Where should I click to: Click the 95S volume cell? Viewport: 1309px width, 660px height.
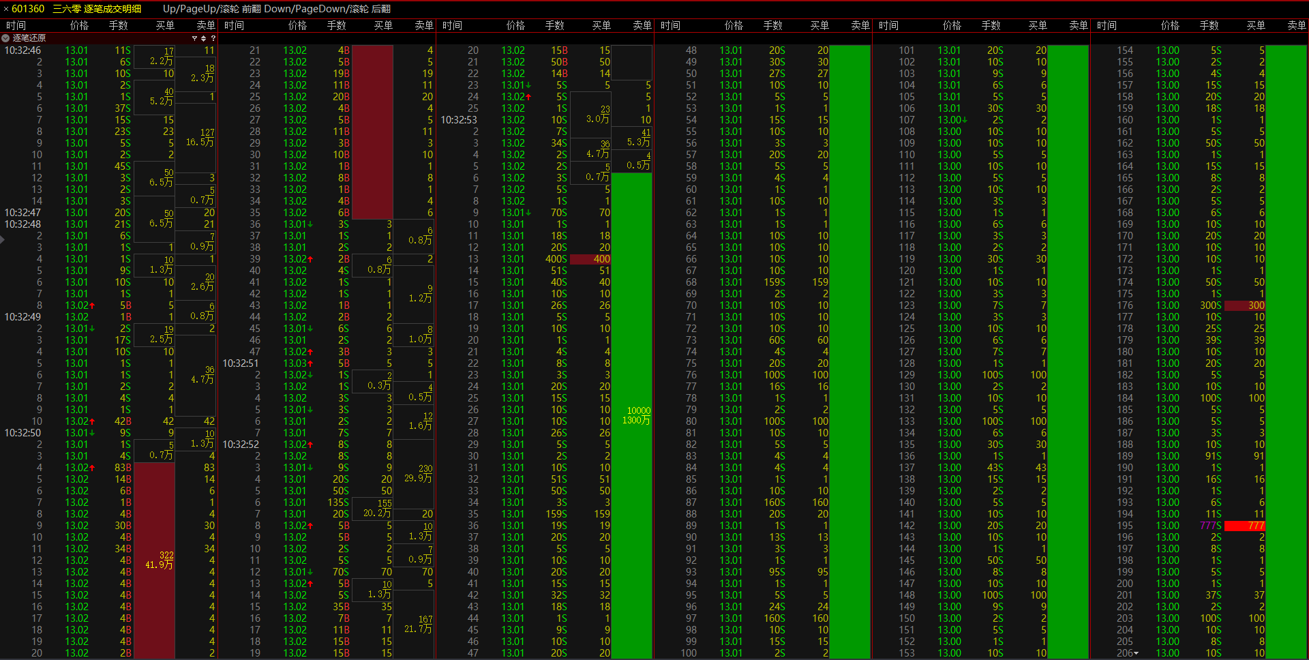click(777, 572)
